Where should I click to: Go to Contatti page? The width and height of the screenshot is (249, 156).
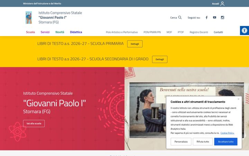(x=218, y=32)
